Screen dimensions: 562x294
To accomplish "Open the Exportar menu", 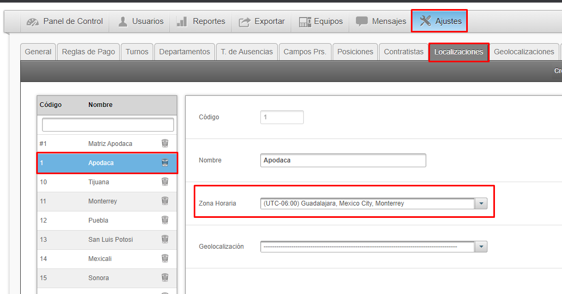I will [x=262, y=21].
